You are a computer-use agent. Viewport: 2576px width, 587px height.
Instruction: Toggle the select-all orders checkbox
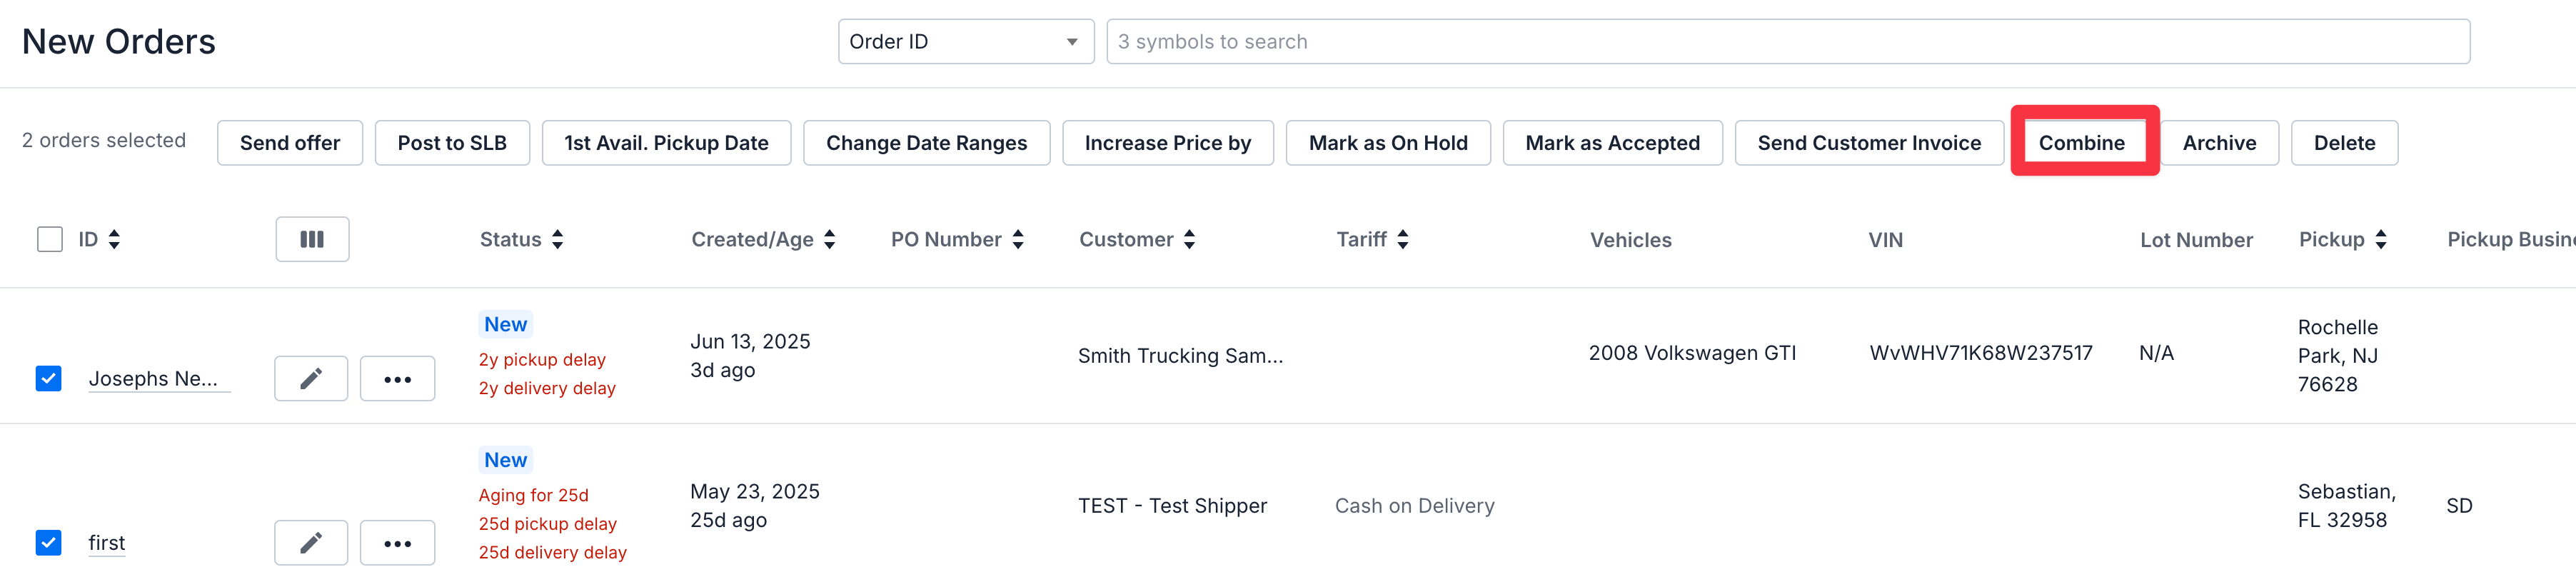(x=50, y=239)
